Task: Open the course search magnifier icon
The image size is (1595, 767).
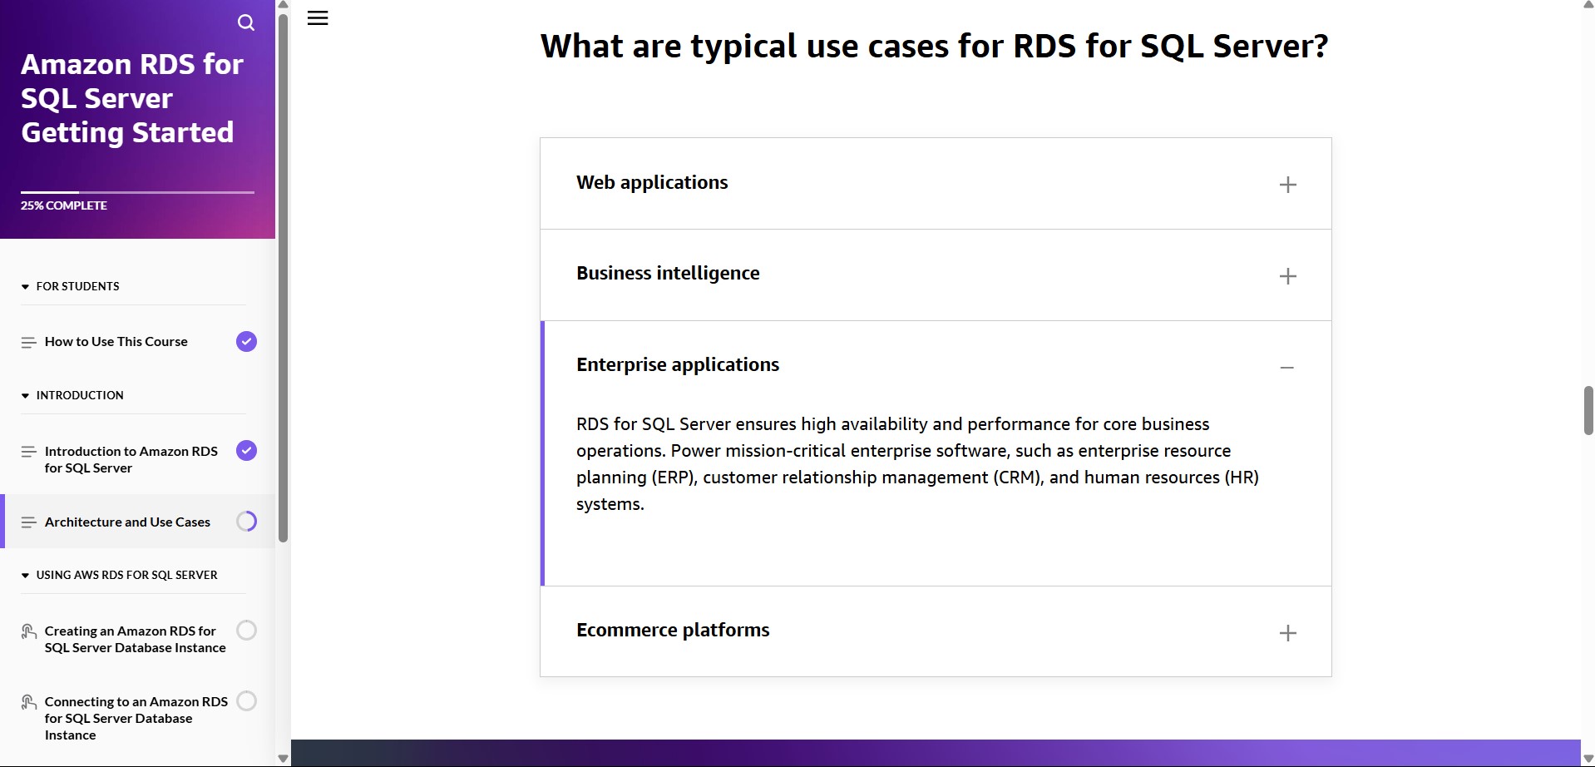Action: (x=246, y=22)
